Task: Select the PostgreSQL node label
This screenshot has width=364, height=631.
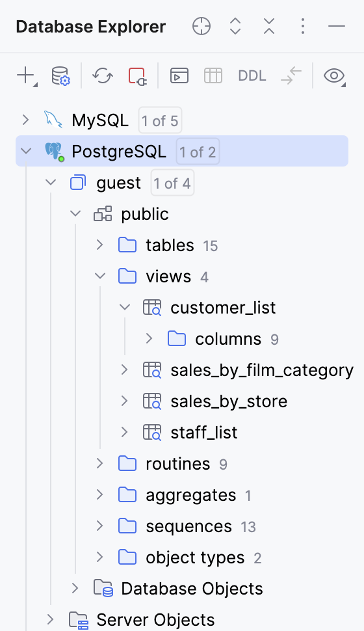Action: click(119, 152)
